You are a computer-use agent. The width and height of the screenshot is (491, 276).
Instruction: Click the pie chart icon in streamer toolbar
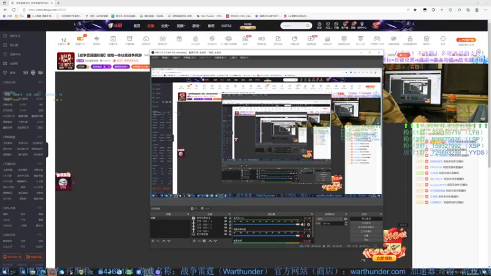click(x=295, y=39)
